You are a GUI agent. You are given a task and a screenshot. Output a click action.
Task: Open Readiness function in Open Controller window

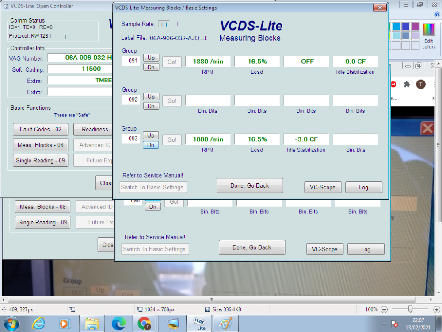[x=93, y=129]
